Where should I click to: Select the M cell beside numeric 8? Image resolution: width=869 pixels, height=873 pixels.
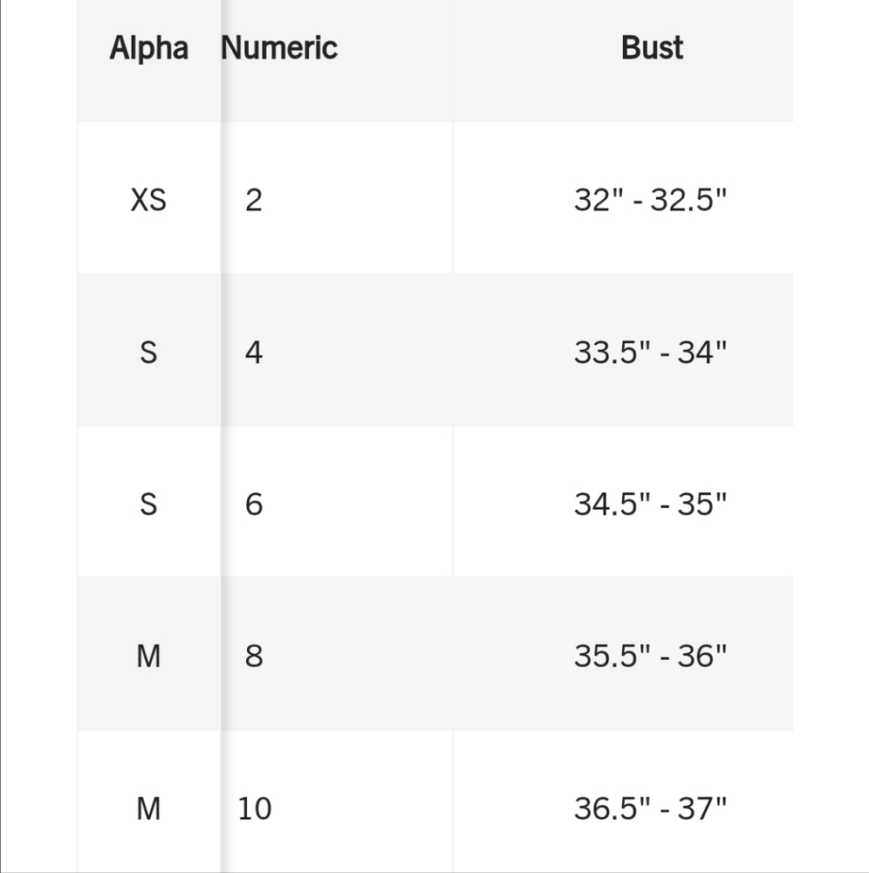(x=148, y=656)
